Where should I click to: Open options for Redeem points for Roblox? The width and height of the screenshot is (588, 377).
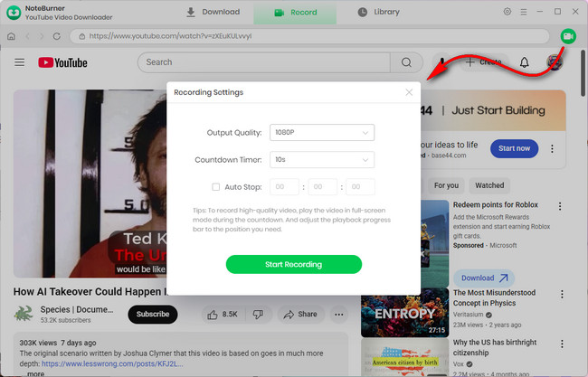(x=560, y=206)
